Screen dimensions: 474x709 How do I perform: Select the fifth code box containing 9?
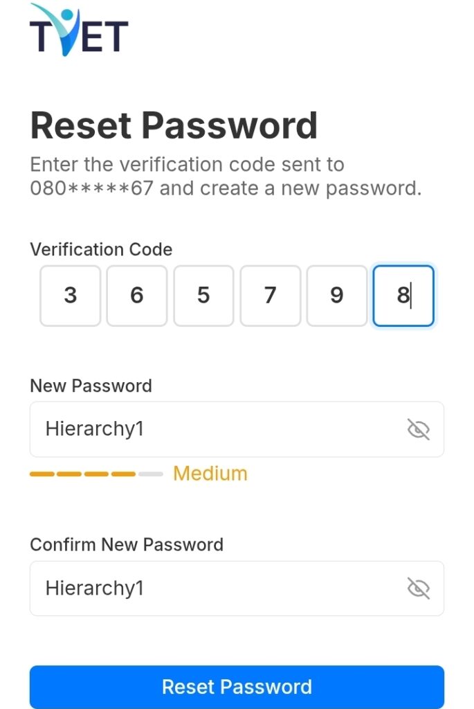click(336, 296)
